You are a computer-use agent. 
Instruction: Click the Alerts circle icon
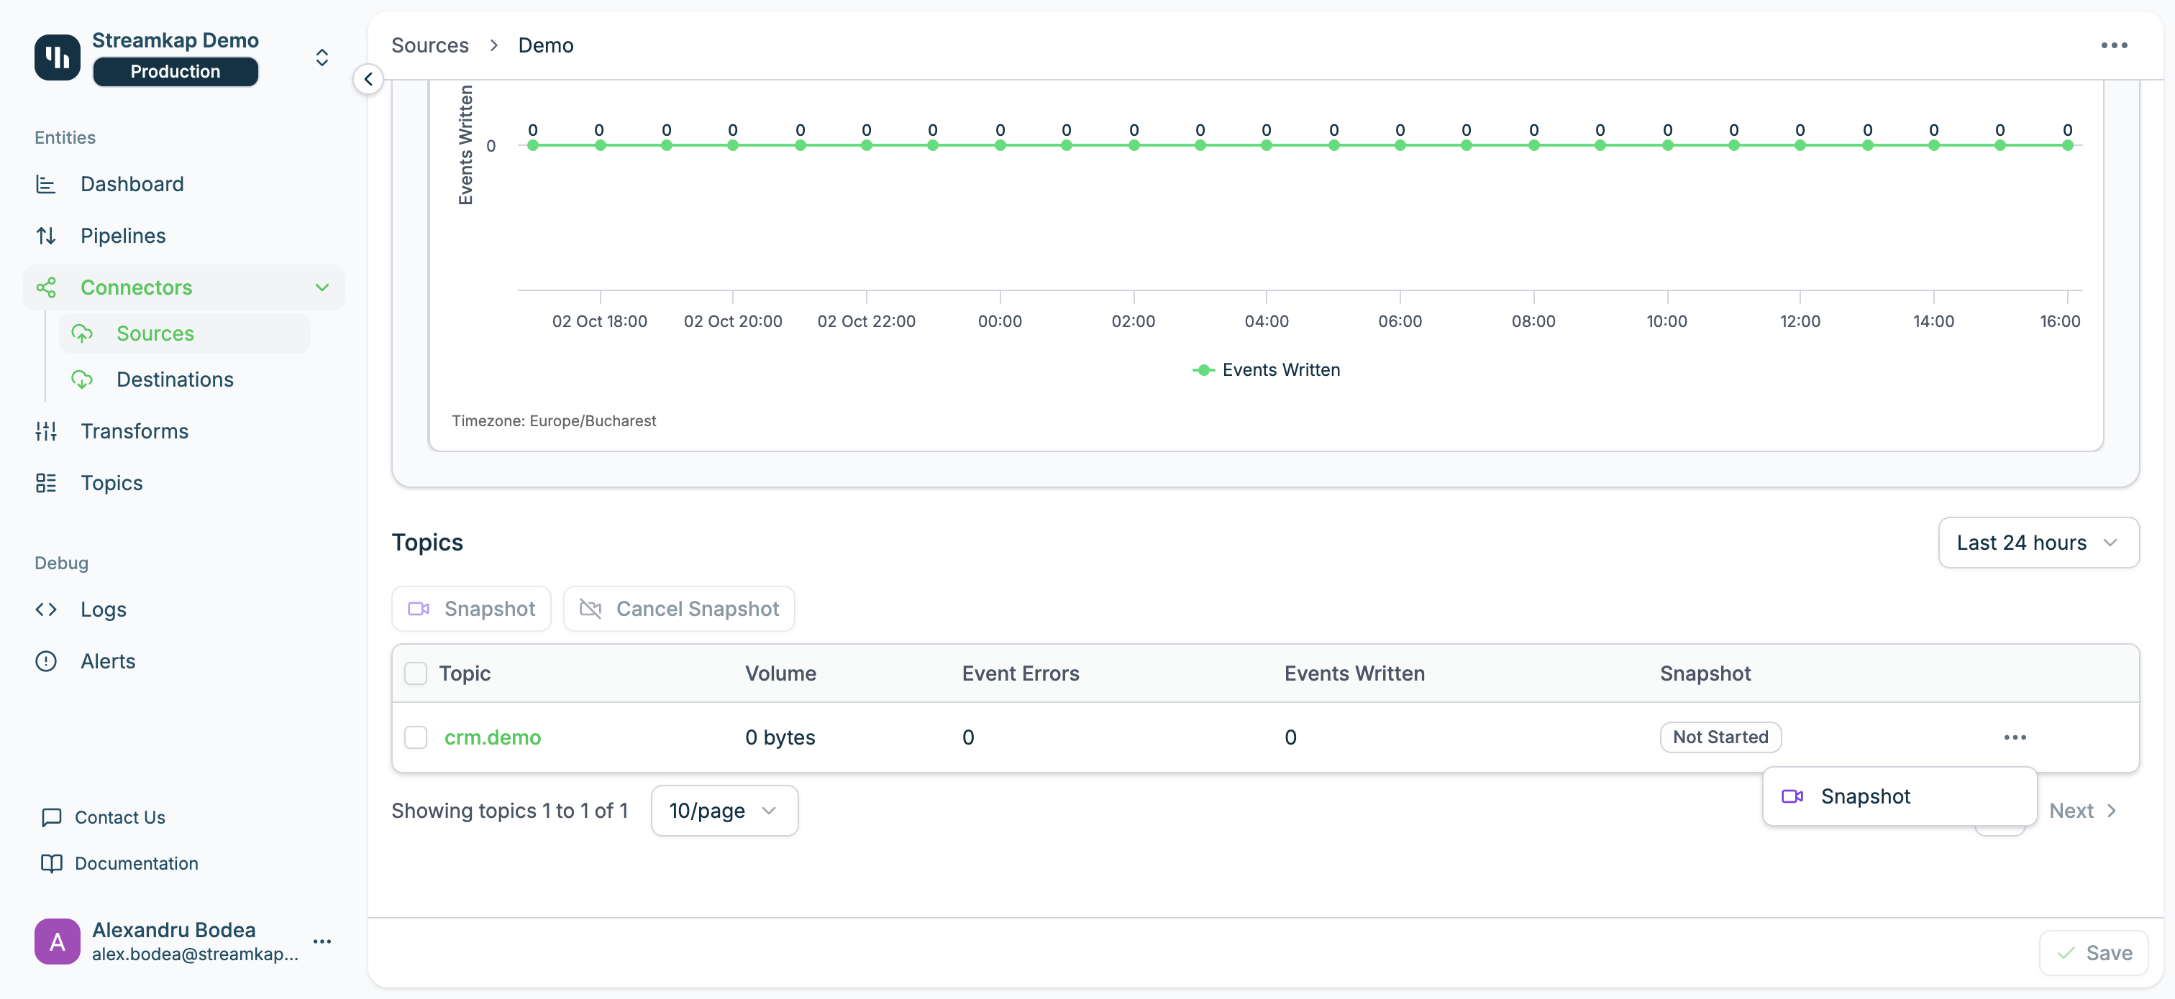pos(47,661)
